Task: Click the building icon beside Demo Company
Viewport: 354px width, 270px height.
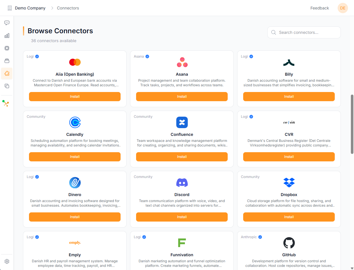Action: coord(10,8)
